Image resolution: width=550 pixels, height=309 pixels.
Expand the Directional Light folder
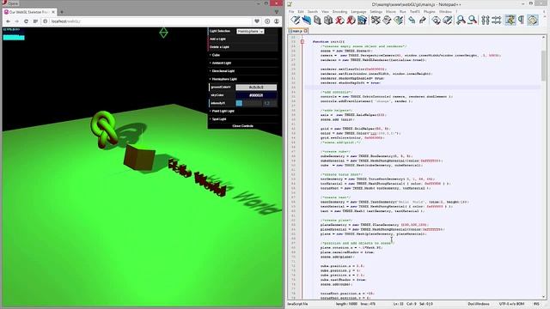pyautogui.click(x=243, y=71)
